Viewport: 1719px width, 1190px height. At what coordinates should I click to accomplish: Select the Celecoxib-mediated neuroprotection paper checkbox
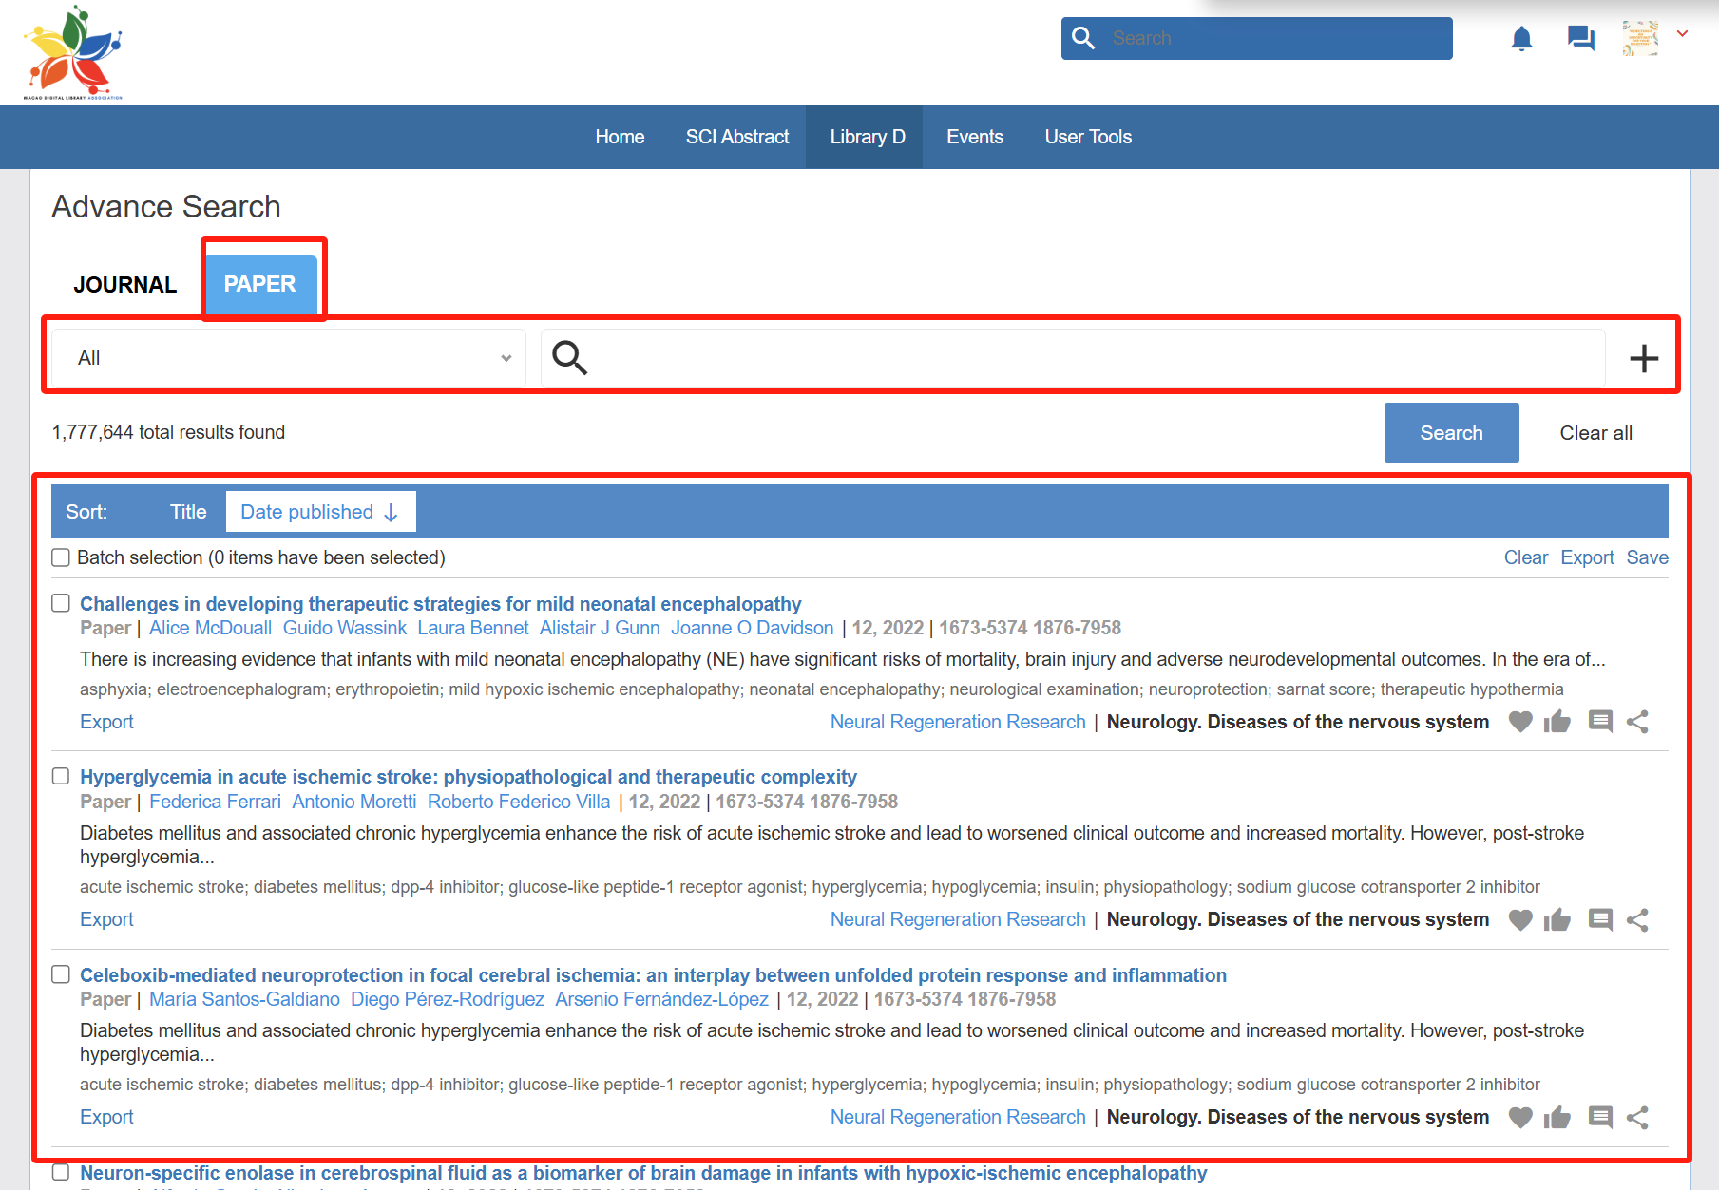[x=61, y=974]
